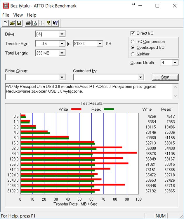The width and height of the screenshot is (184, 219).
Task: Click the yellow question mark About icon
Action: [48, 23]
